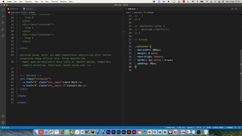Open Adobe XD from the dock
This screenshot has width=242, height=136.
[x=134, y=132]
